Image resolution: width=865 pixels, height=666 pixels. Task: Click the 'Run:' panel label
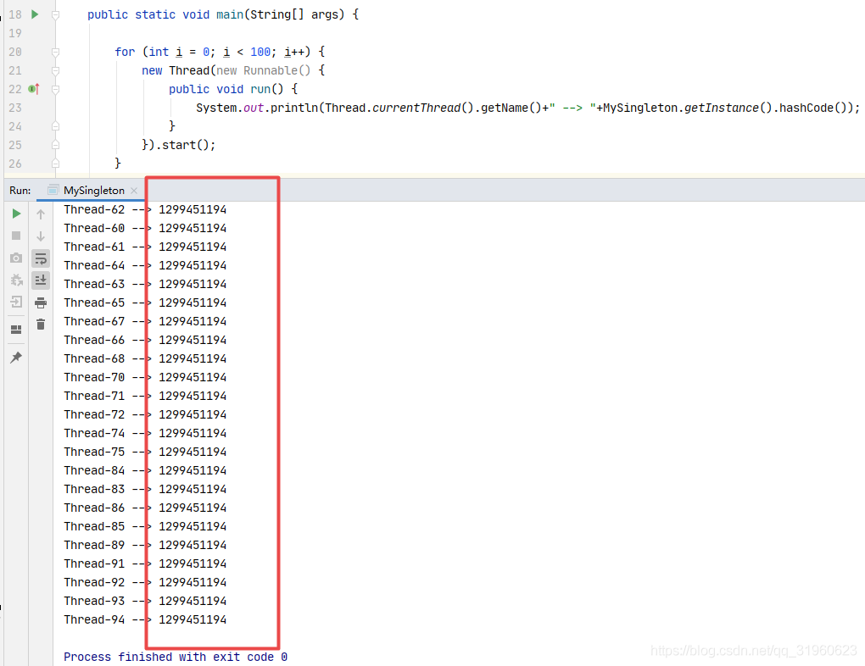[20, 190]
